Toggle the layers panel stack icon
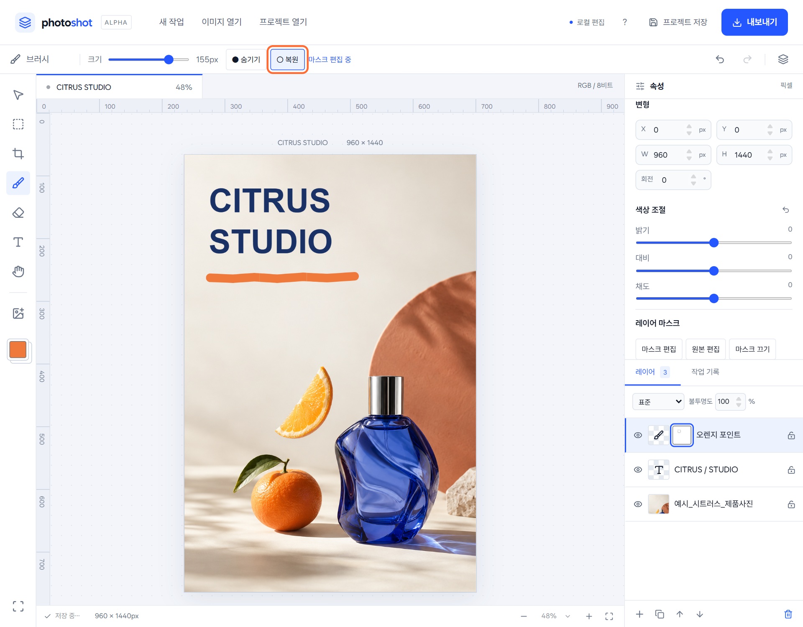803x627 pixels. pyautogui.click(x=783, y=59)
